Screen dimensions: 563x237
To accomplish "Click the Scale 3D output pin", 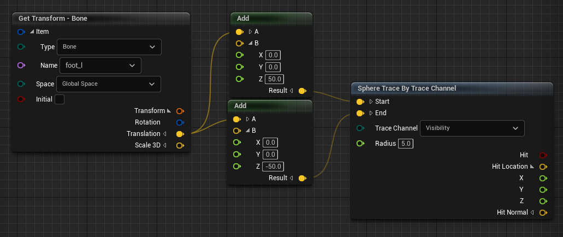I will click(180, 145).
